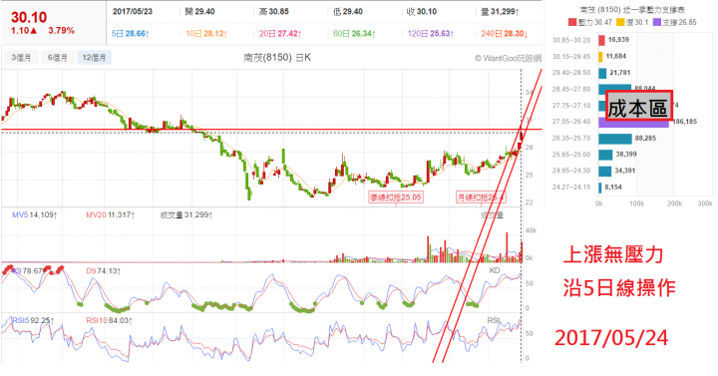Click the 季線扣抵25.05 chart label

click(x=396, y=197)
